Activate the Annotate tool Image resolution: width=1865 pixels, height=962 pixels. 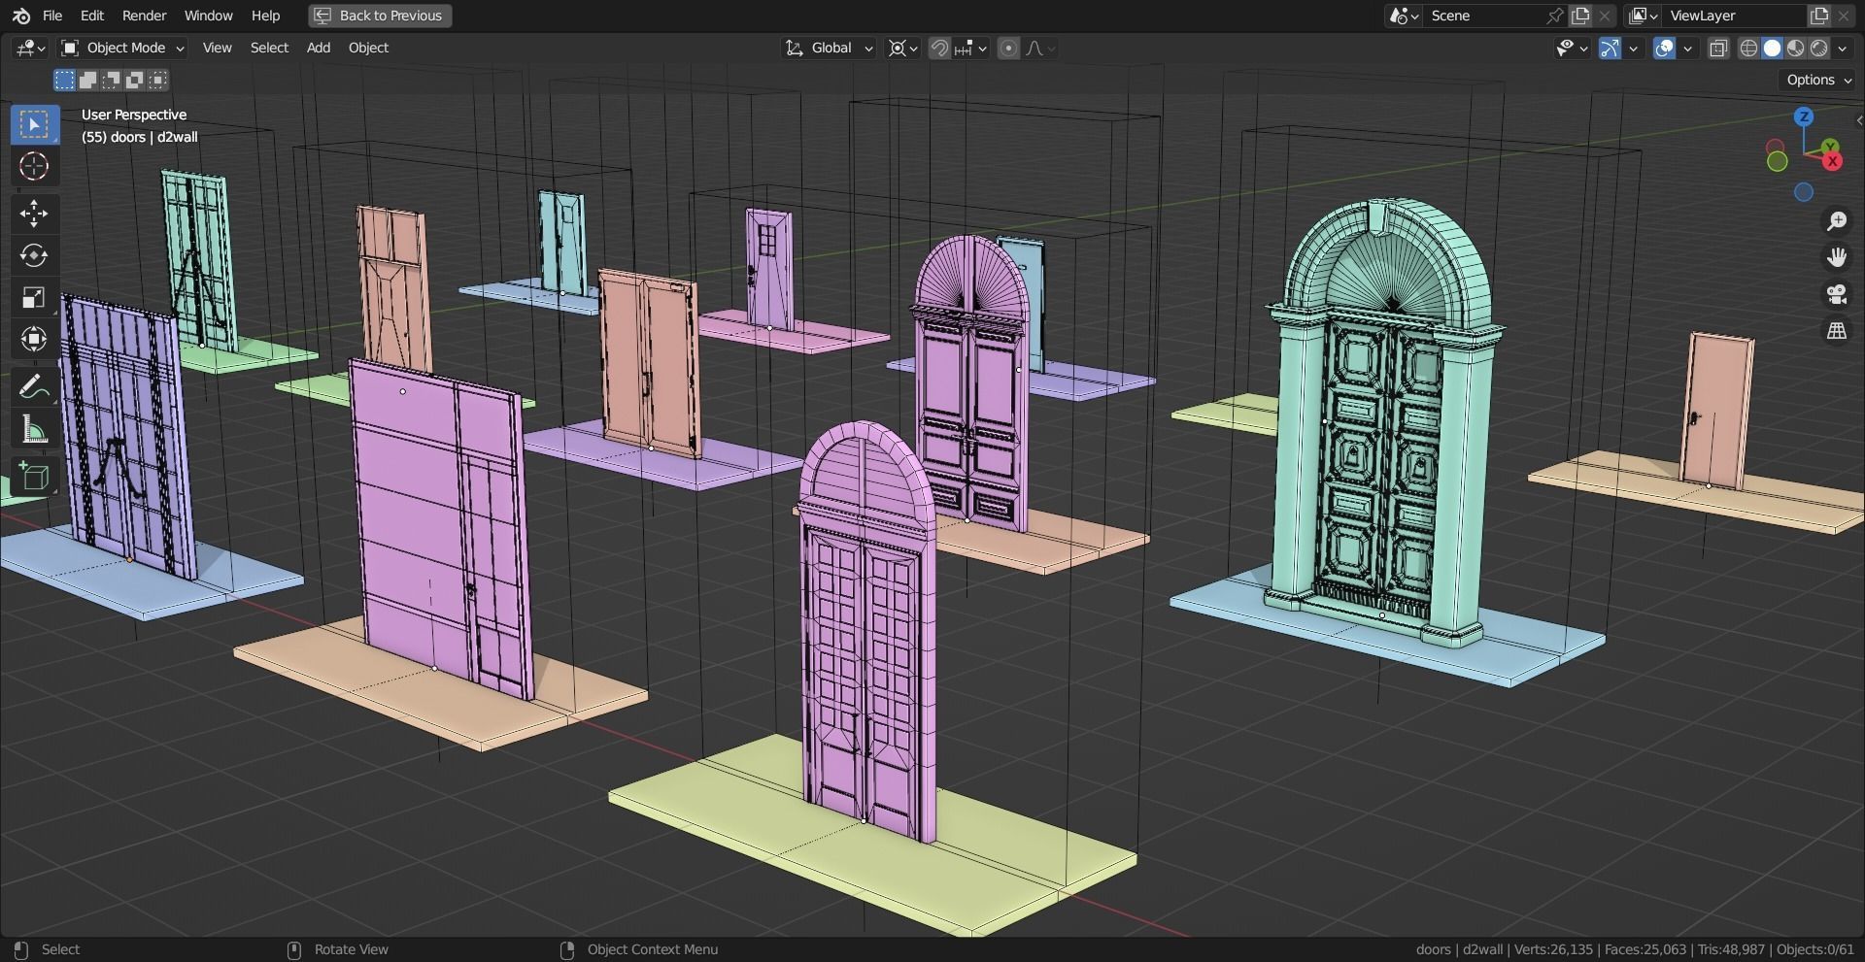point(34,386)
